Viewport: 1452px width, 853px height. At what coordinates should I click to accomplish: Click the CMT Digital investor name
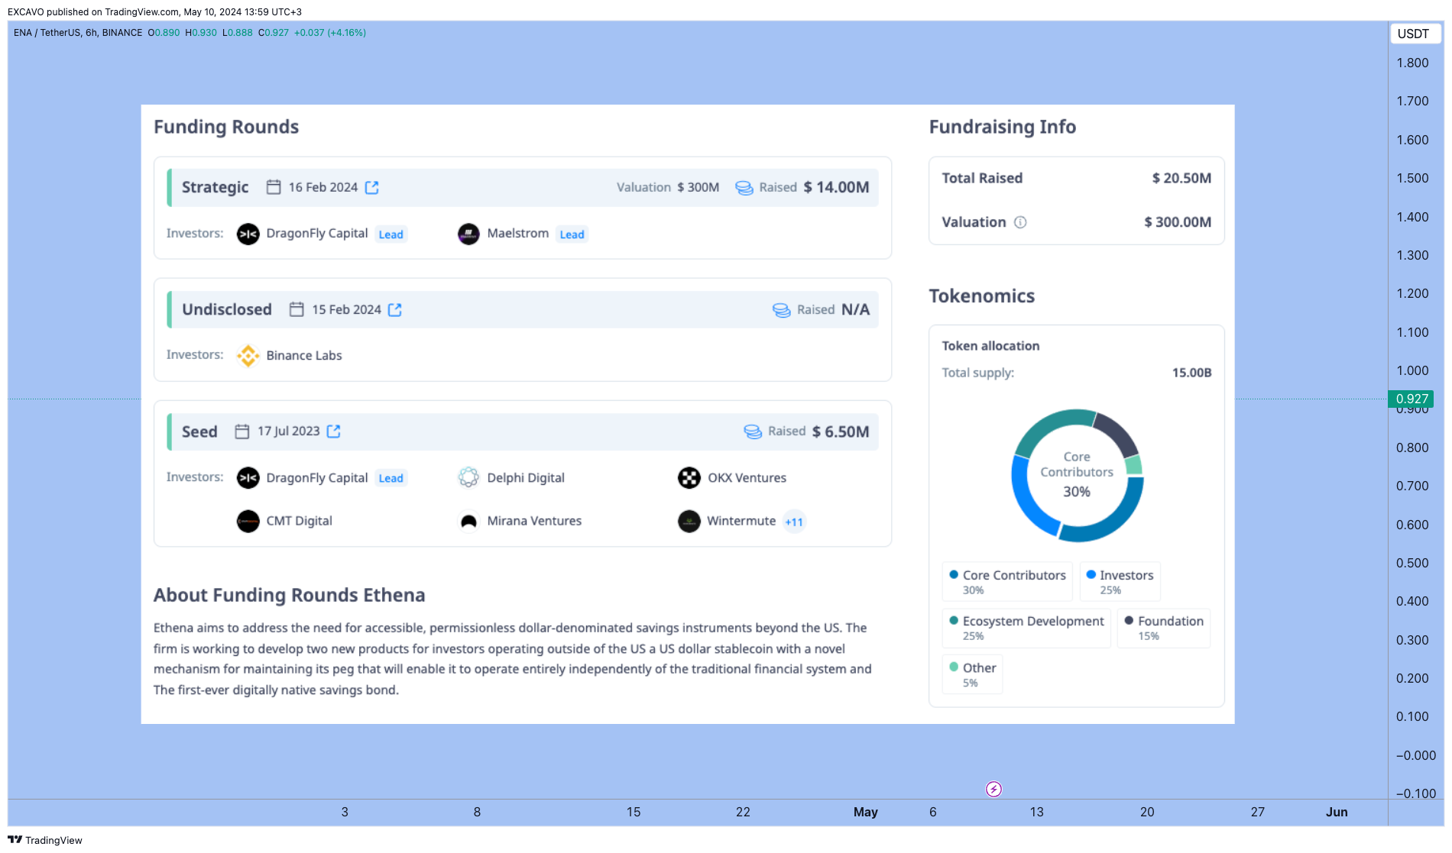300,521
